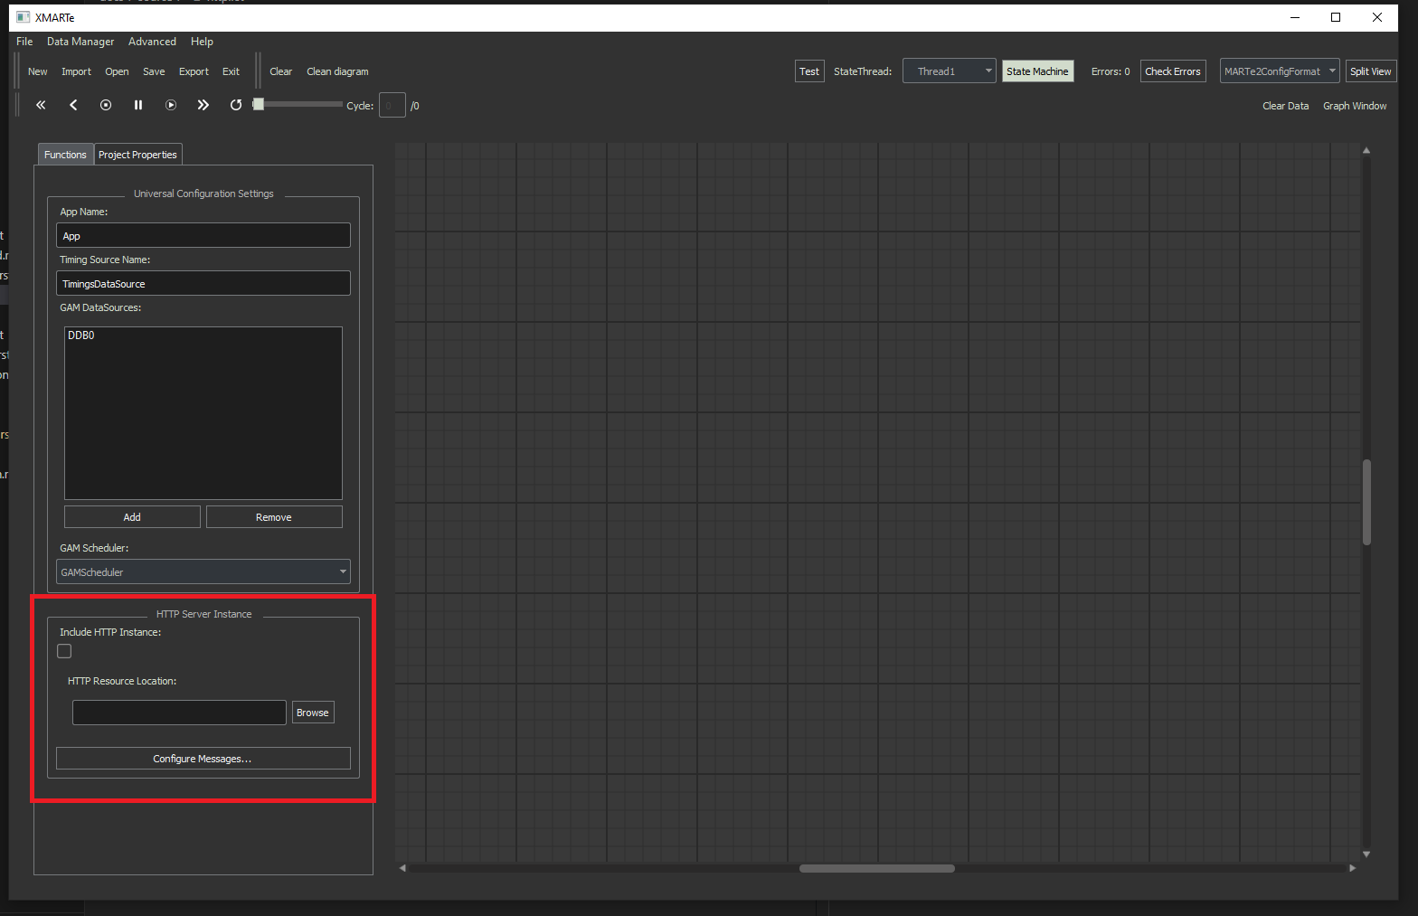Click the Check Errors button
Viewport: 1418px width, 916px height.
click(1172, 71)
